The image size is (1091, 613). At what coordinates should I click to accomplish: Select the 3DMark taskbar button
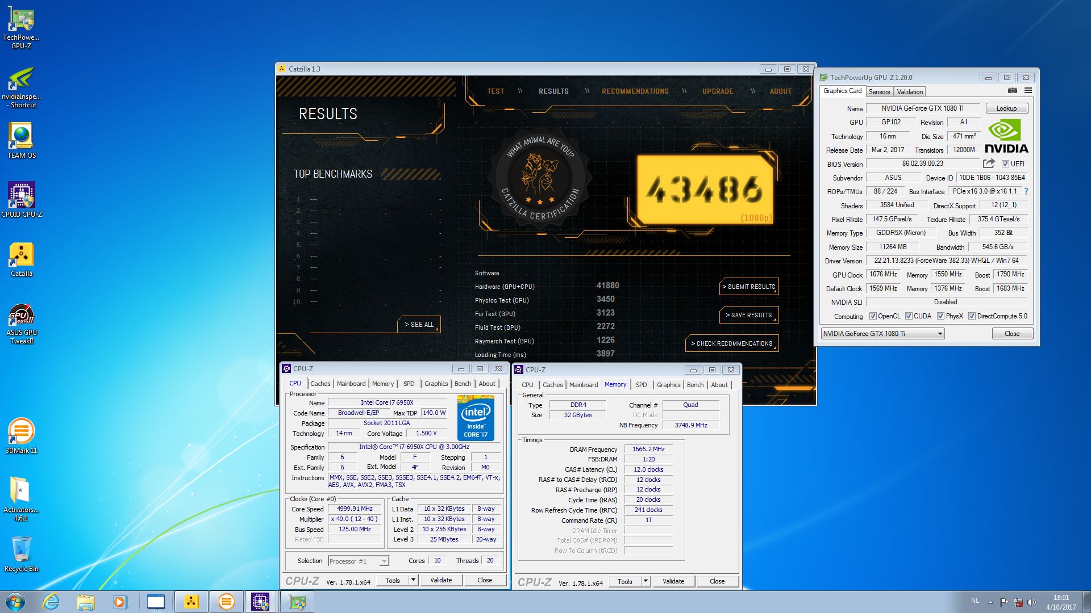click(226, 602)
